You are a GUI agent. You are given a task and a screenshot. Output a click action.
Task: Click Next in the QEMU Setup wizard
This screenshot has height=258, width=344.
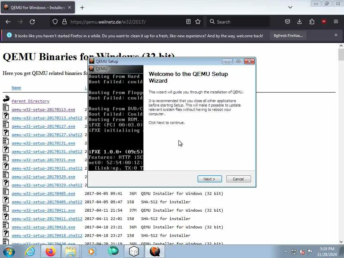click(210, 179)
